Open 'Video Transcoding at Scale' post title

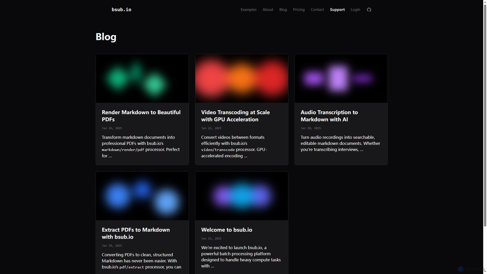tap(236, 116)
